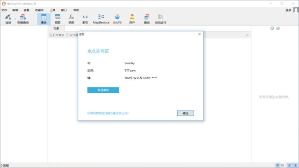Click the '0 连接' status bar text
299x168 pixels.
tap(5, 166)
